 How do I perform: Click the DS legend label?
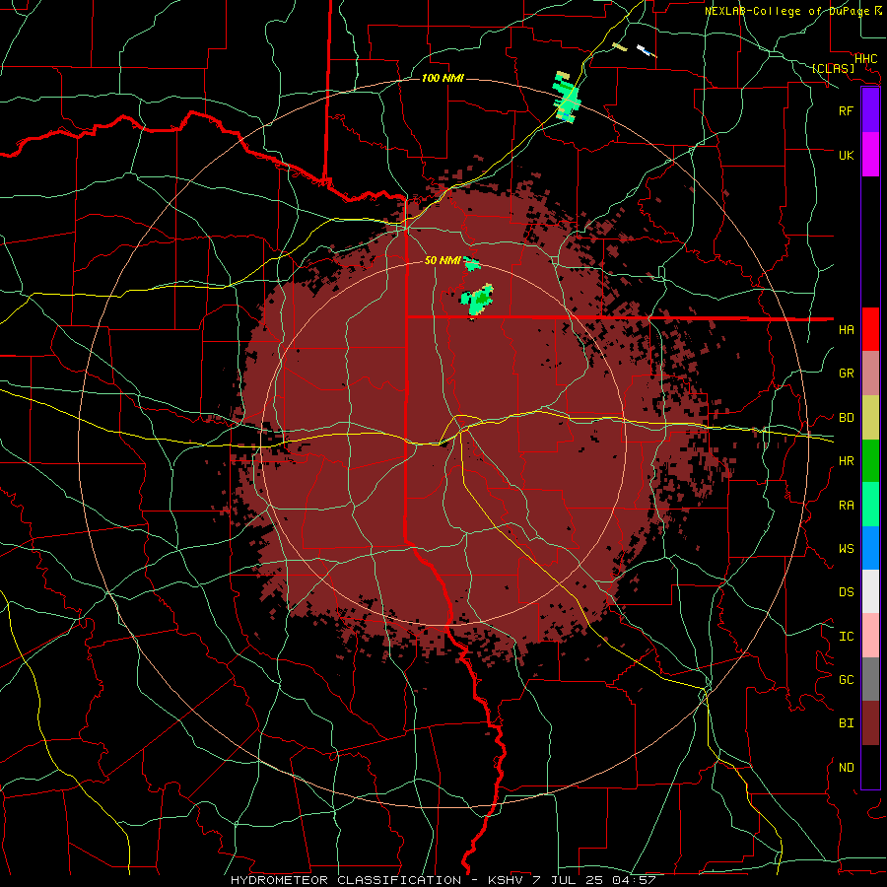(x=846, y=592)
